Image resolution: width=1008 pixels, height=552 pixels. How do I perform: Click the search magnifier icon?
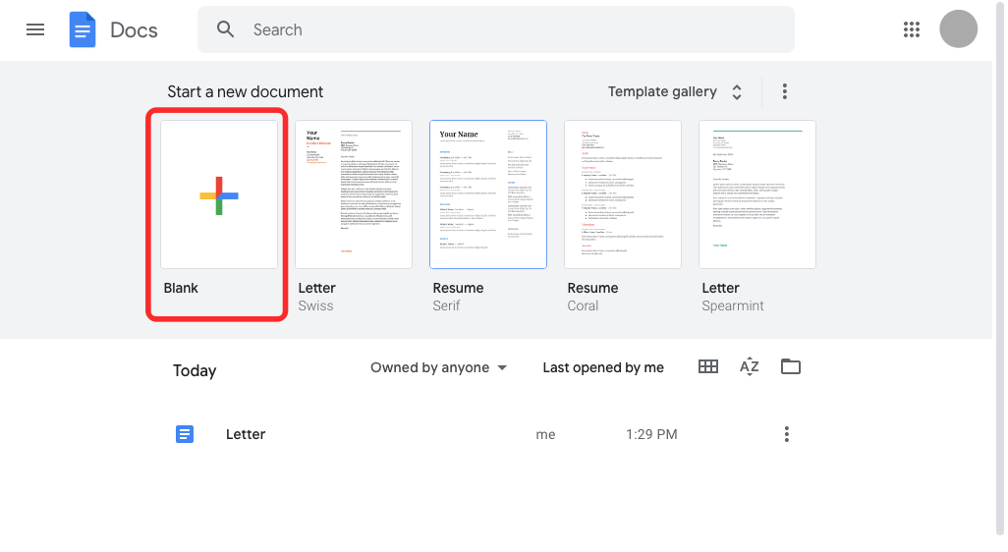(225, 29)
